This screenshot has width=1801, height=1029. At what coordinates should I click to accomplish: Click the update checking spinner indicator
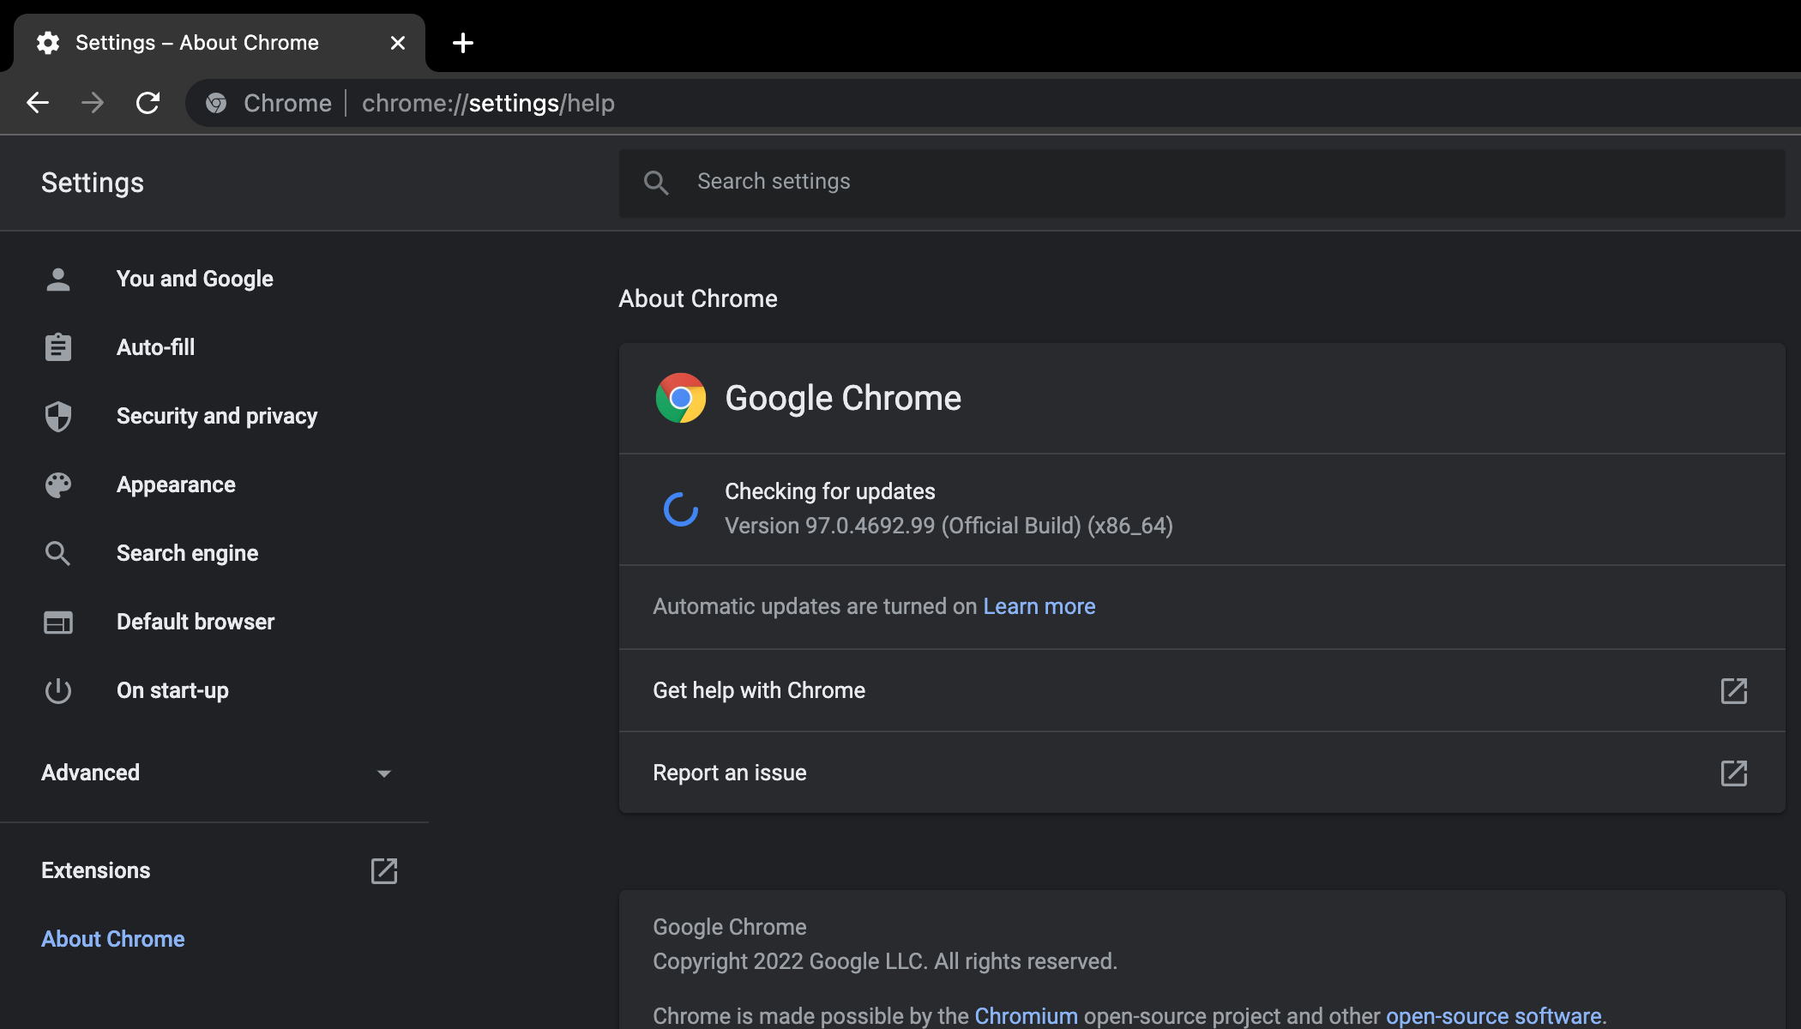[679, 508]
